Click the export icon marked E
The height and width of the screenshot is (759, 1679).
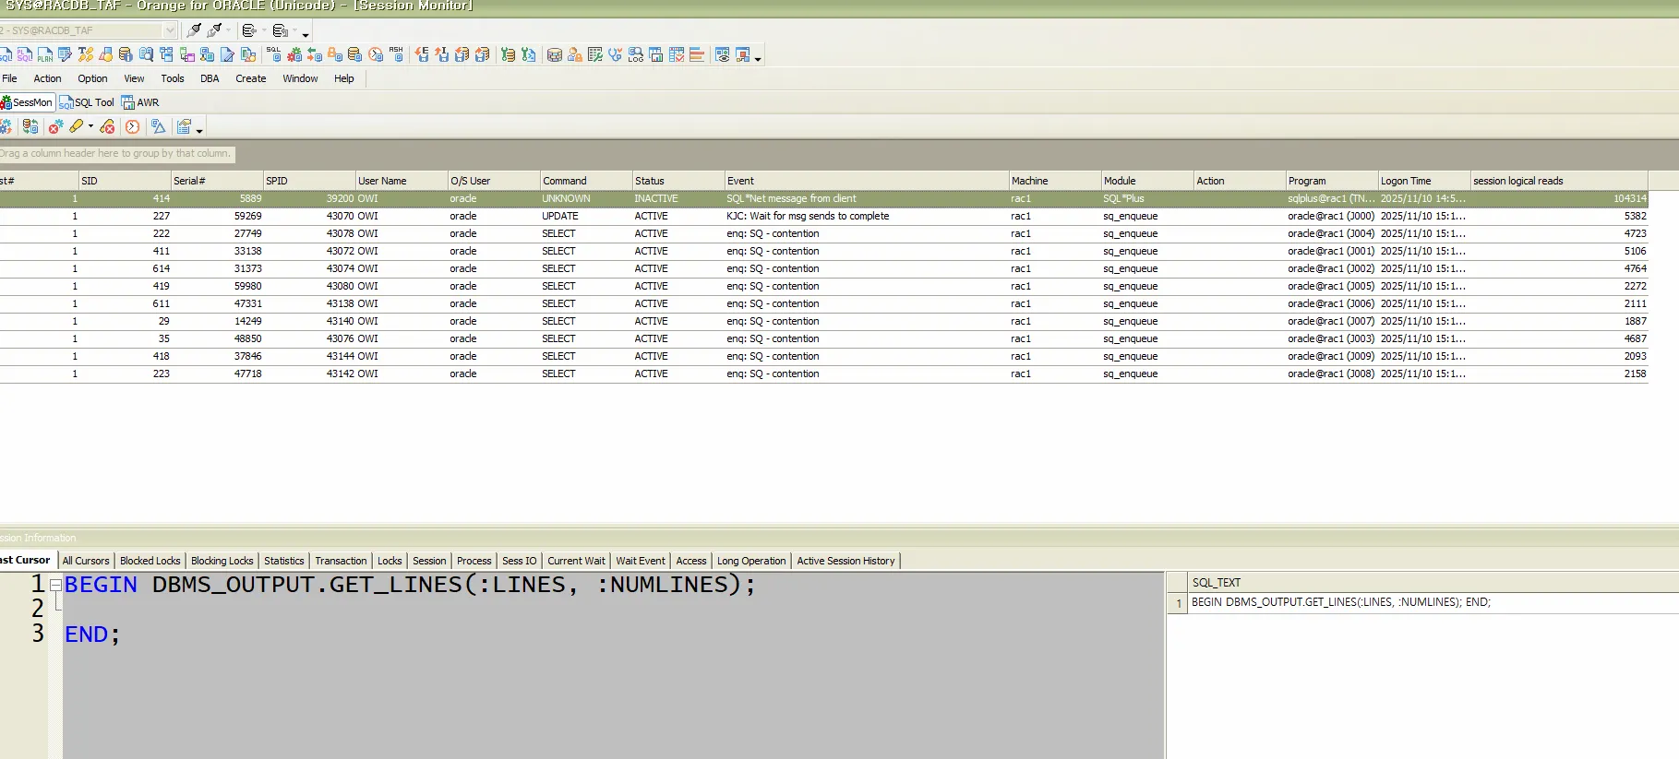422,55
